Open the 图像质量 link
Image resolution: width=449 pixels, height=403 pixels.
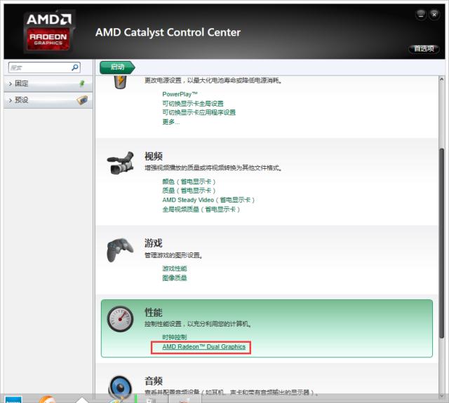(x=175, y=278)
